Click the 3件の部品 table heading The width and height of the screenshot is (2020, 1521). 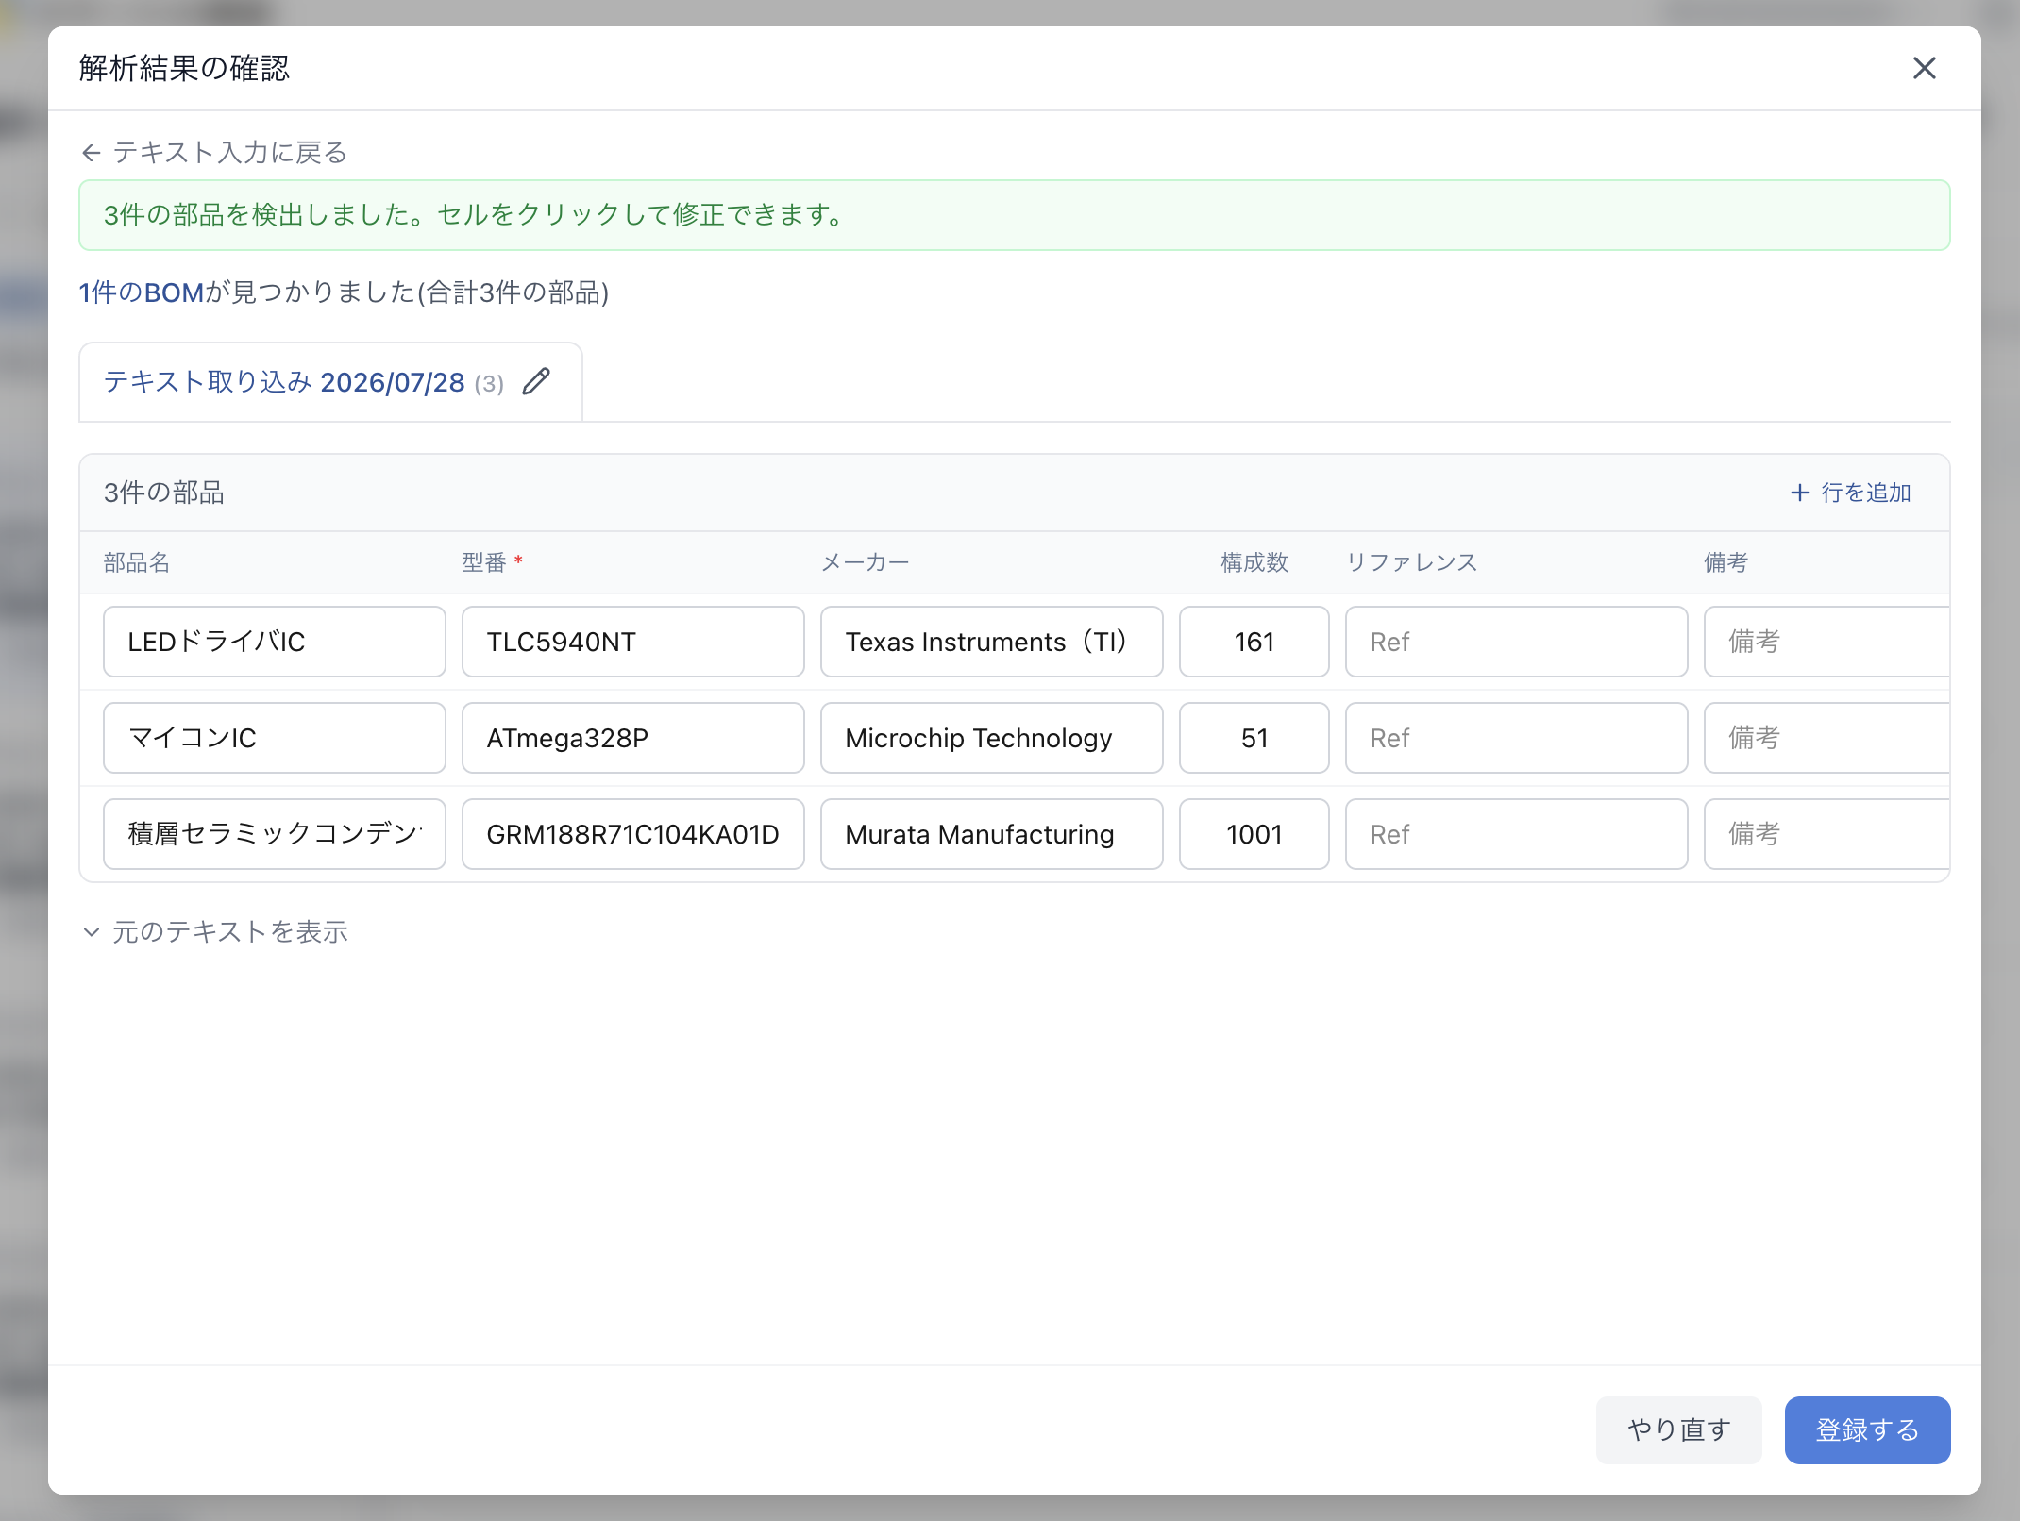tap(163, 493)
